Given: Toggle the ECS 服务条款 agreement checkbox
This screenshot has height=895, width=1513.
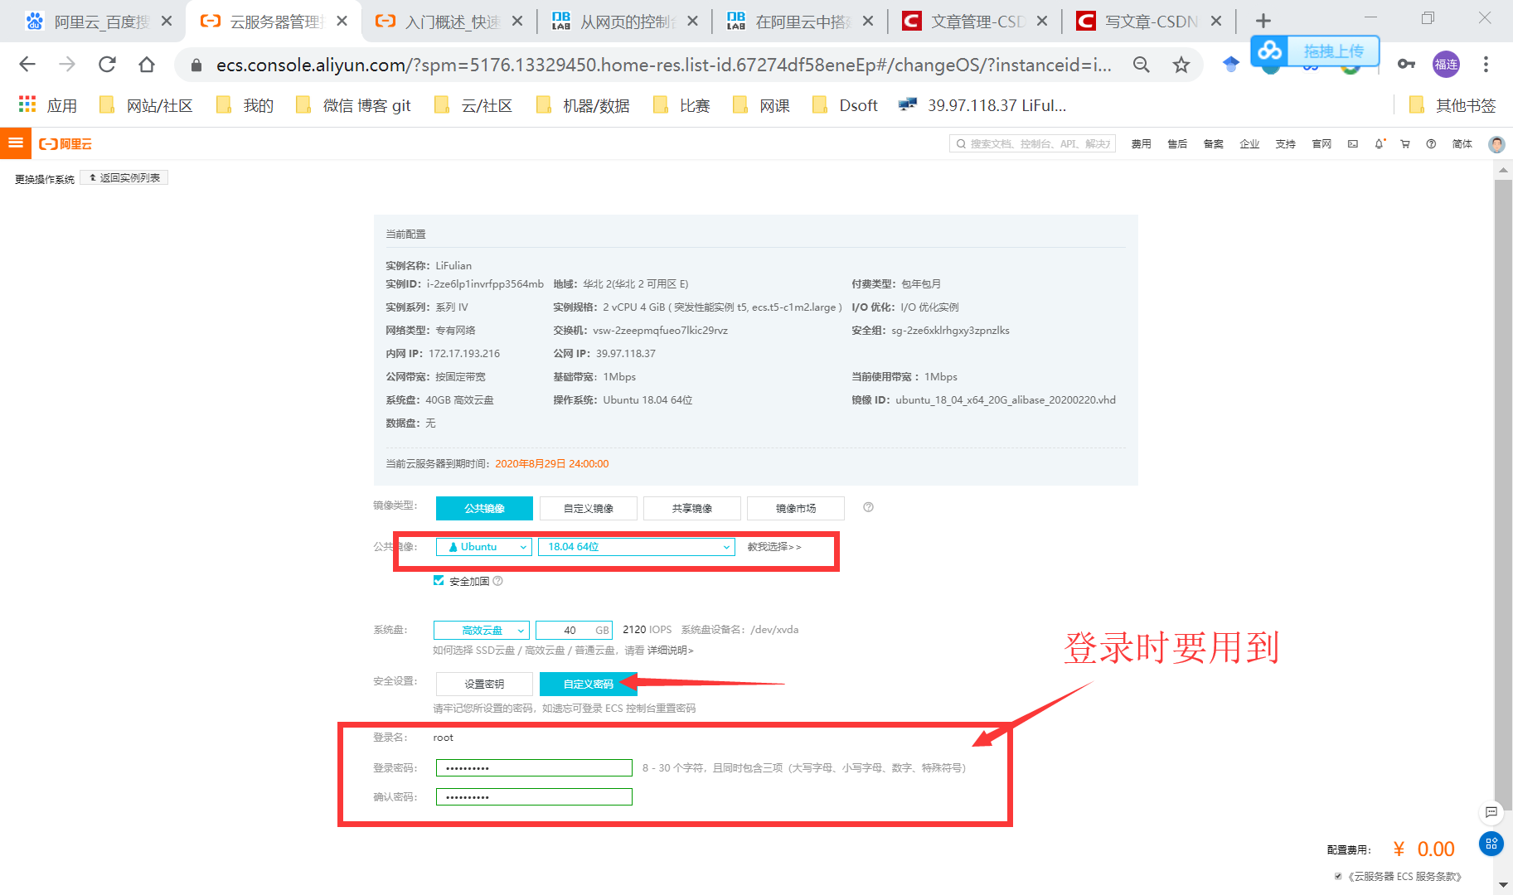Looking at the screenshot, I should 1337,875.
